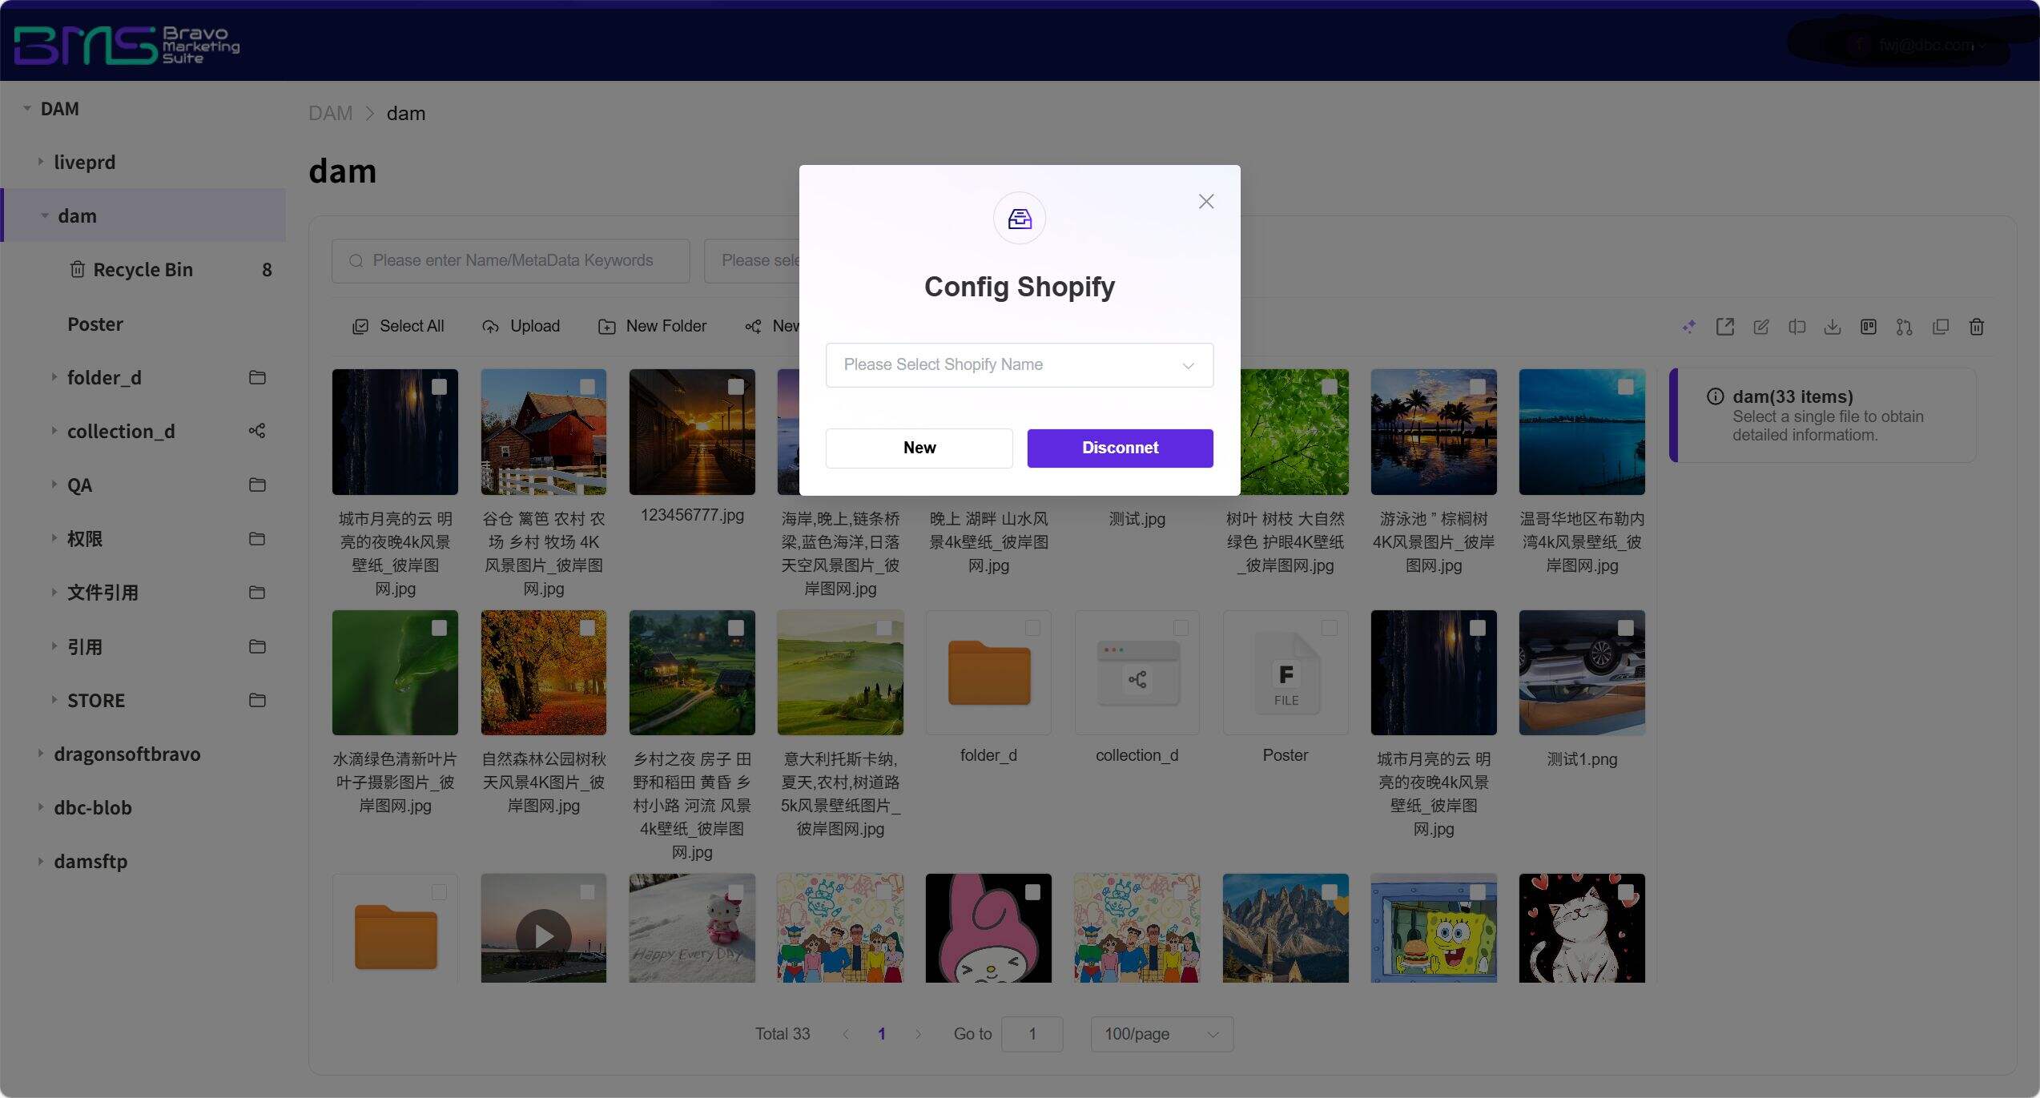Expand the liveprd tree node
Viewport: 2040px width, 1098px height.
point(41,162)
